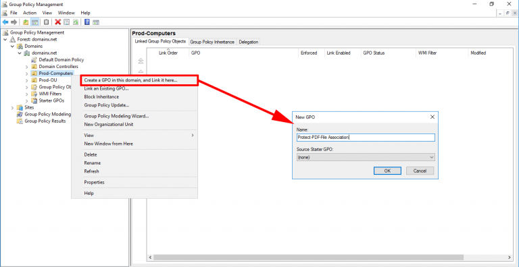
Task: Open the View menu in the menu bar
Action: tap(47, 13)
